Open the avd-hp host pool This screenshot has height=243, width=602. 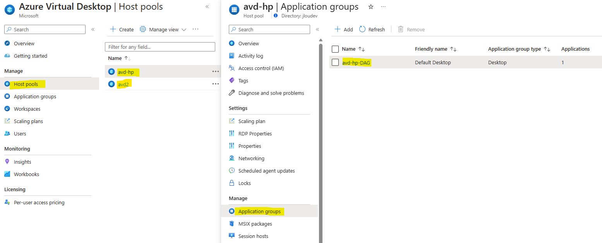coord(125,72)
